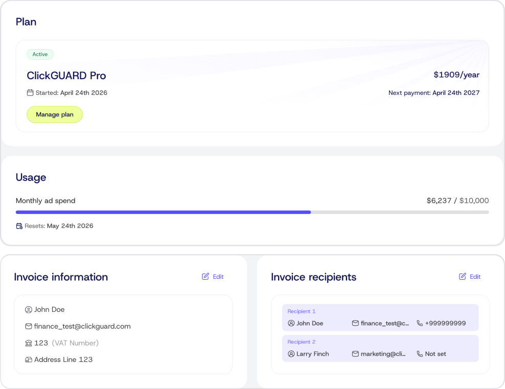Click the Plan section heading
The width and height of the screenshot is (505, 389).
[x=26, y=22]
